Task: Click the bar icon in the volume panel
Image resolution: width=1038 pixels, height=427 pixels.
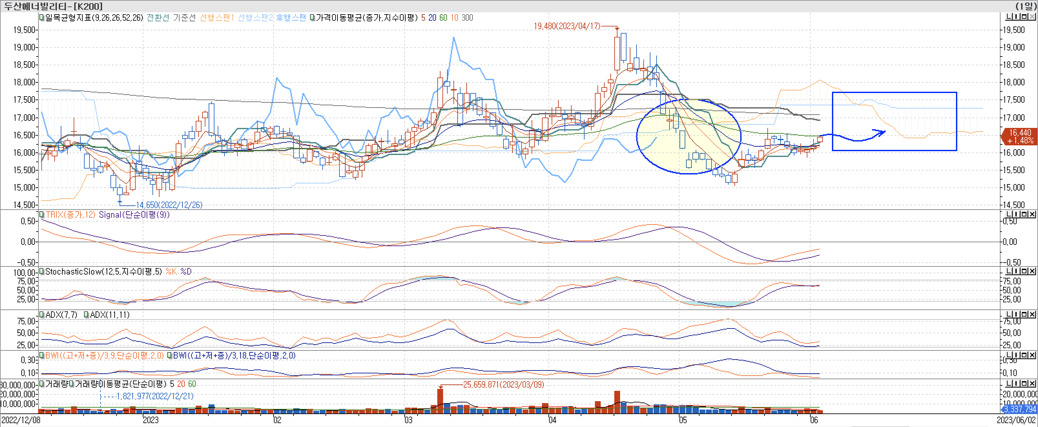Action: point(1017,383)
